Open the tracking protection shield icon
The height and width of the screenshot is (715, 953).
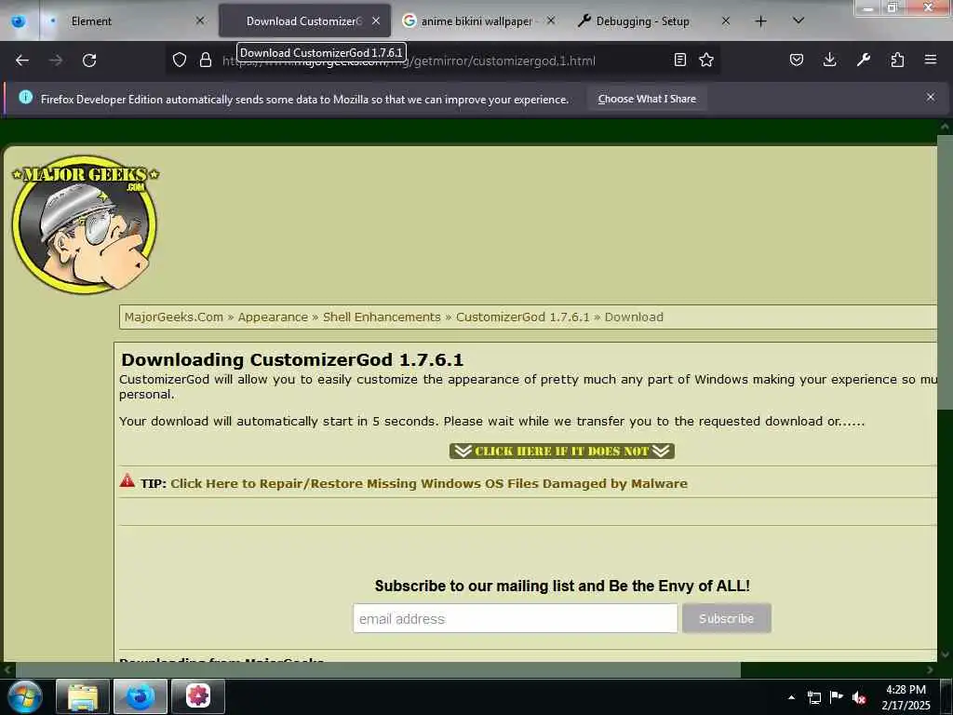180,60
